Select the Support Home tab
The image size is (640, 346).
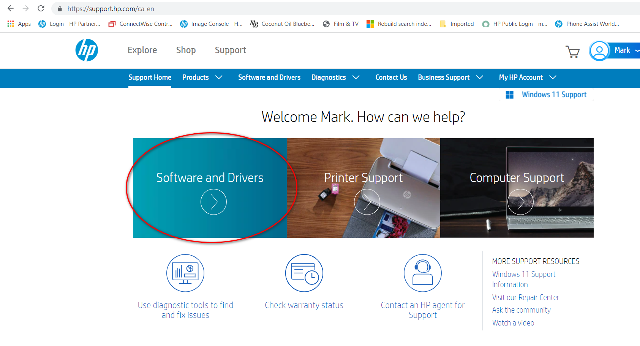[150, 77]
